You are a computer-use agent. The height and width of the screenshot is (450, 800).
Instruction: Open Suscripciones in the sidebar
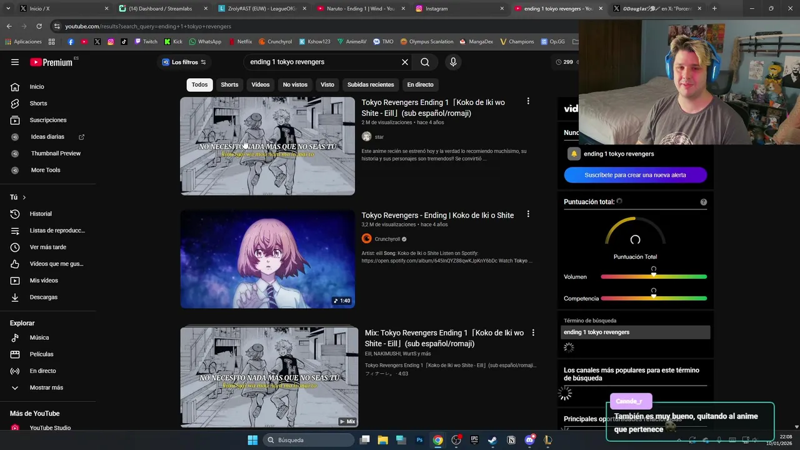47,120
